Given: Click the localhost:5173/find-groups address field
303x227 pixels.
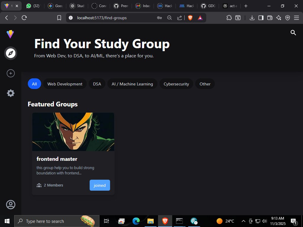Looking at the screenshot, I should pos(102,18).
